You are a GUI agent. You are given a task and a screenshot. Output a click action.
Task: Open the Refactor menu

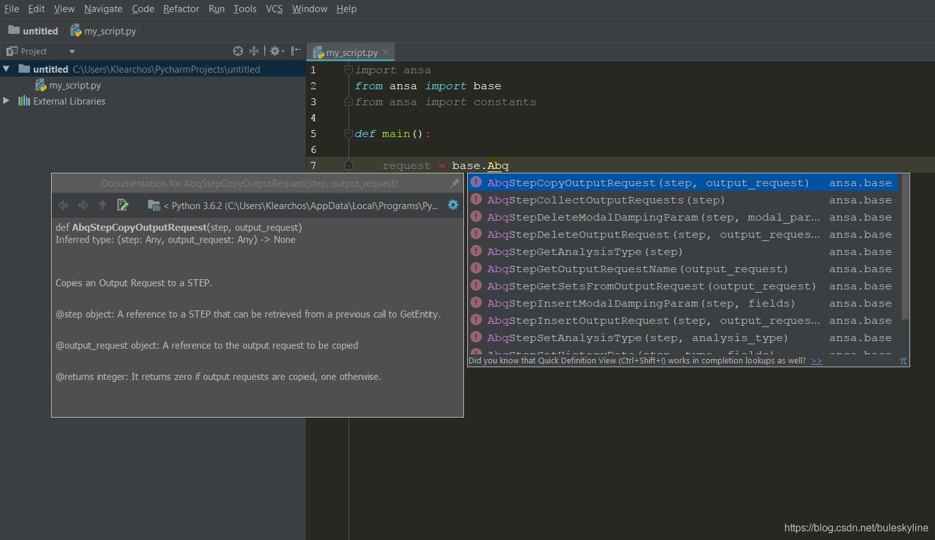181,9
